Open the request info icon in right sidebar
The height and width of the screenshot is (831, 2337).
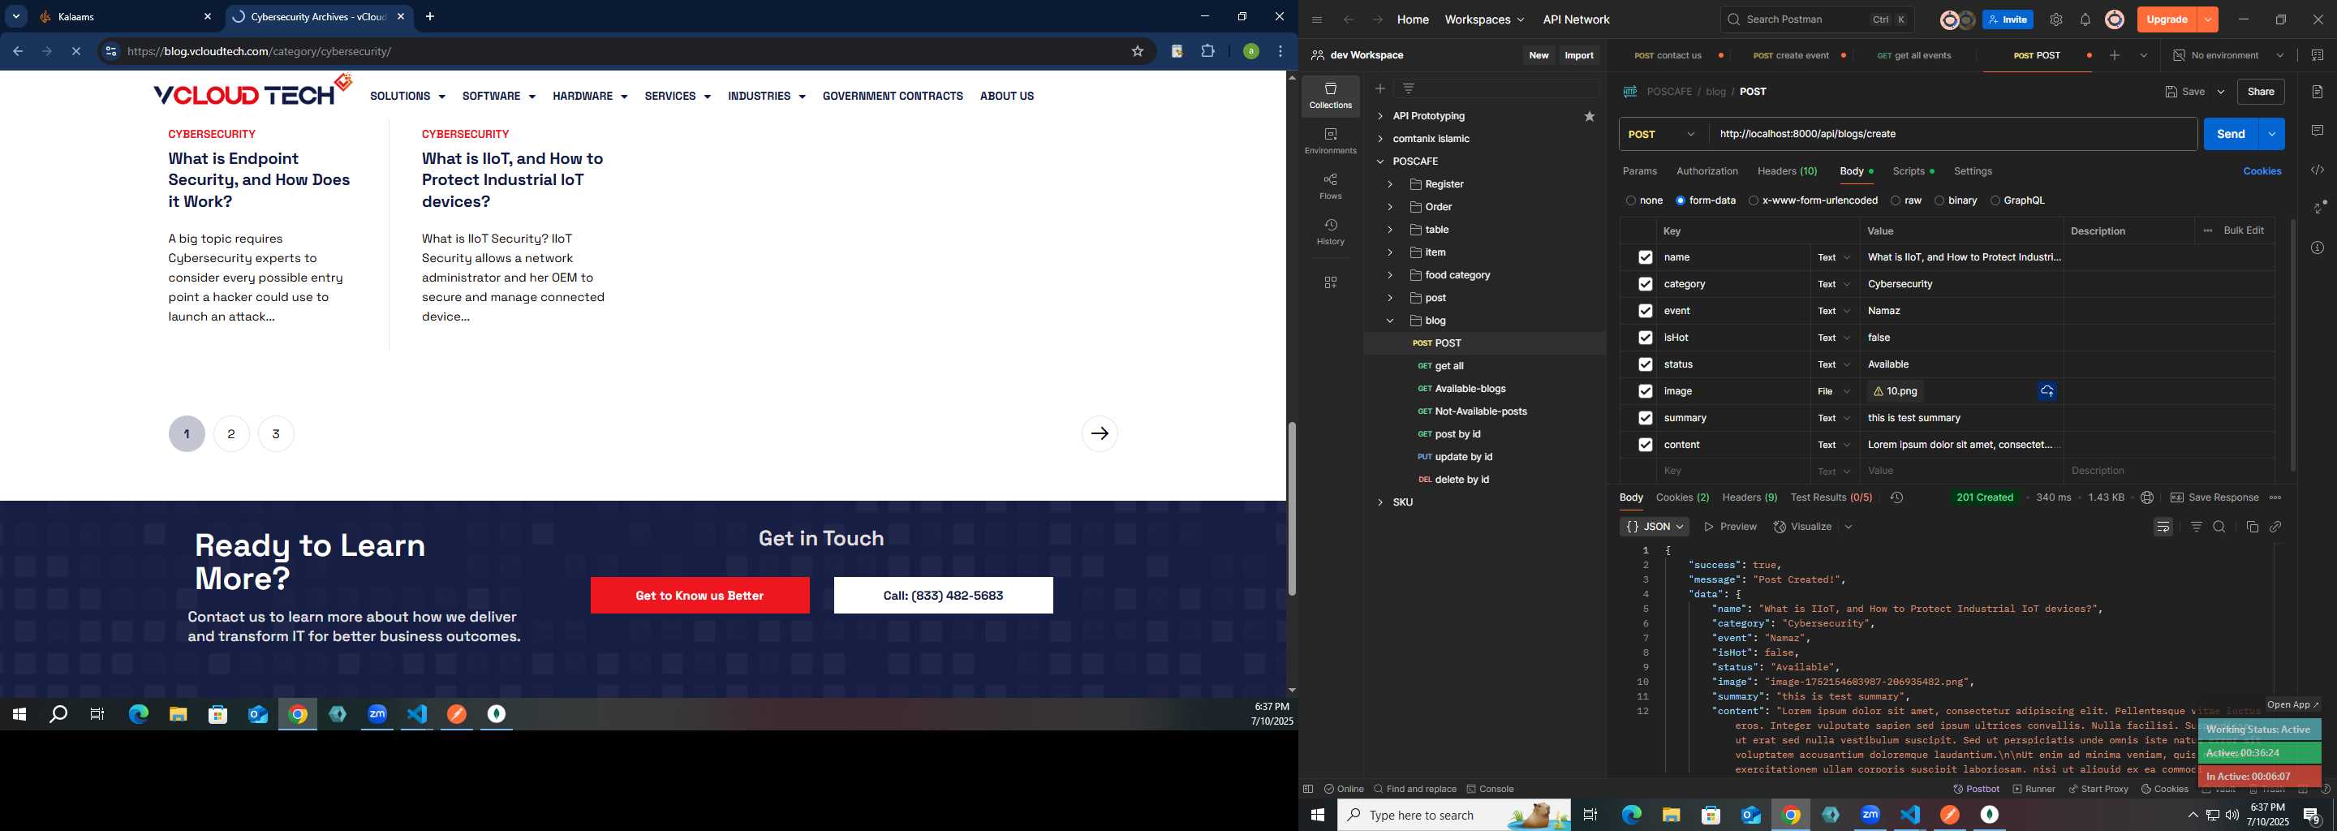(2317, 248)
